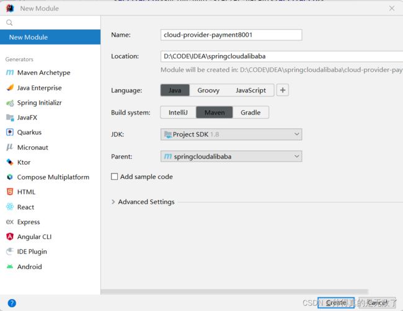Click the IDE Plugin icon

point(10,252)
